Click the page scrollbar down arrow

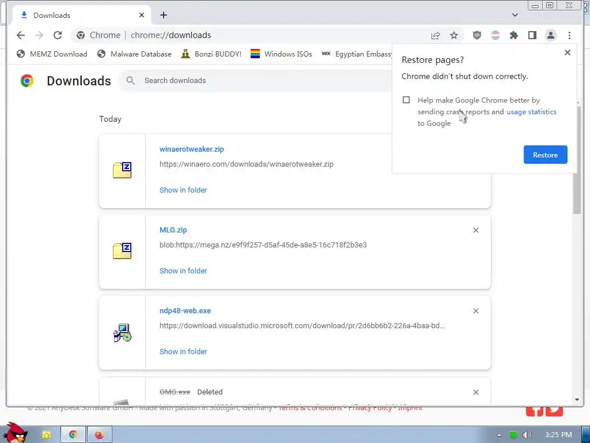click(x=577, y=400)
